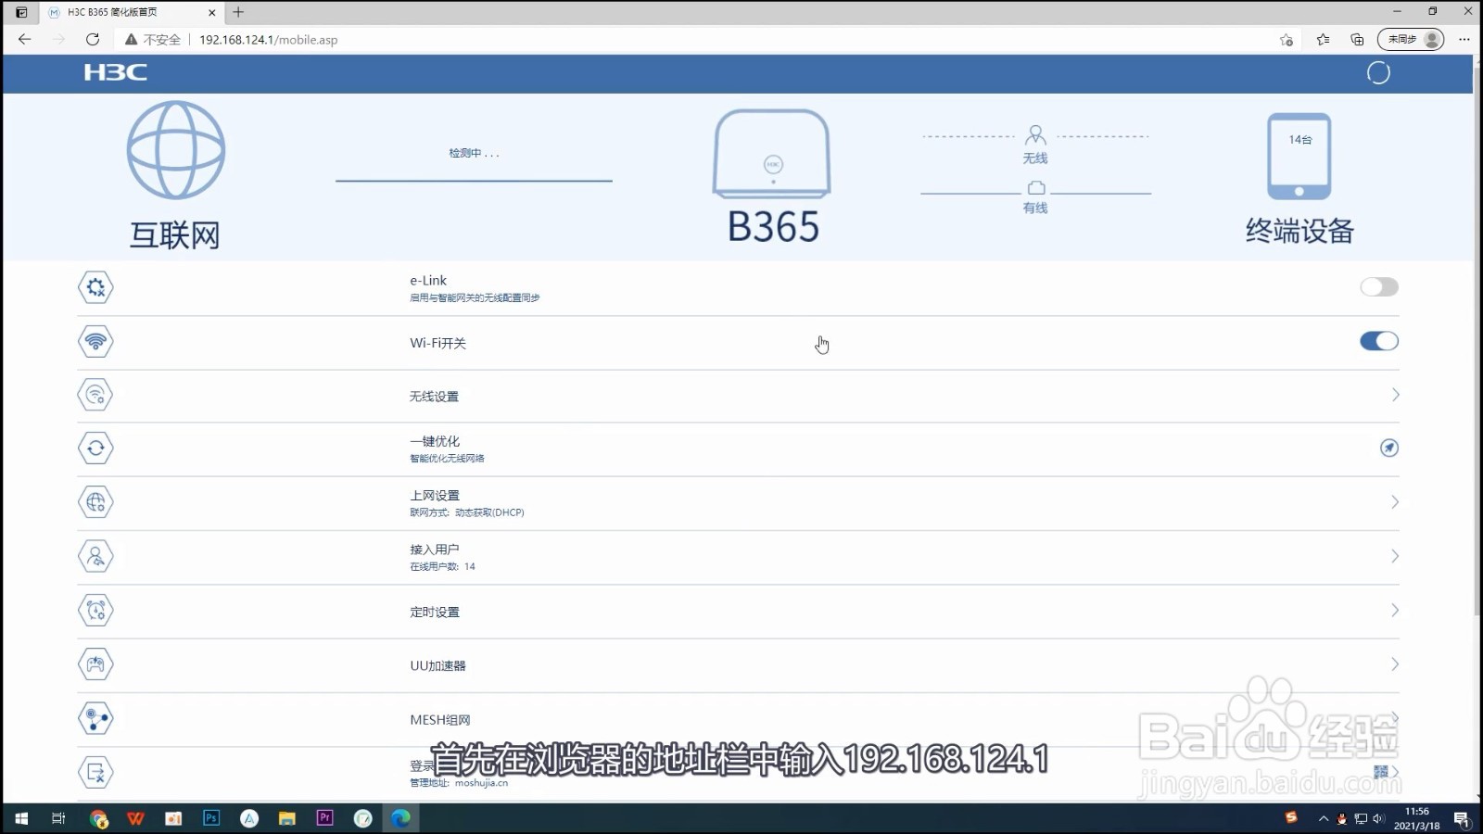Click the MESH组网 label
Viewport: 1483px width, 834px height.
point(440,719)
